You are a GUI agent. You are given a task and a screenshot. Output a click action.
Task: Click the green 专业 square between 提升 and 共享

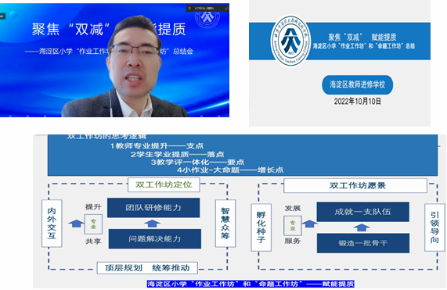[x=93, y=224]
